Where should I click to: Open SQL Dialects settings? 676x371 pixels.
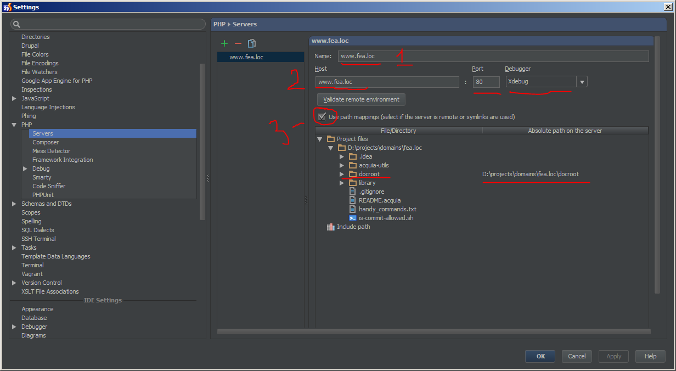(x=37, y=230)
